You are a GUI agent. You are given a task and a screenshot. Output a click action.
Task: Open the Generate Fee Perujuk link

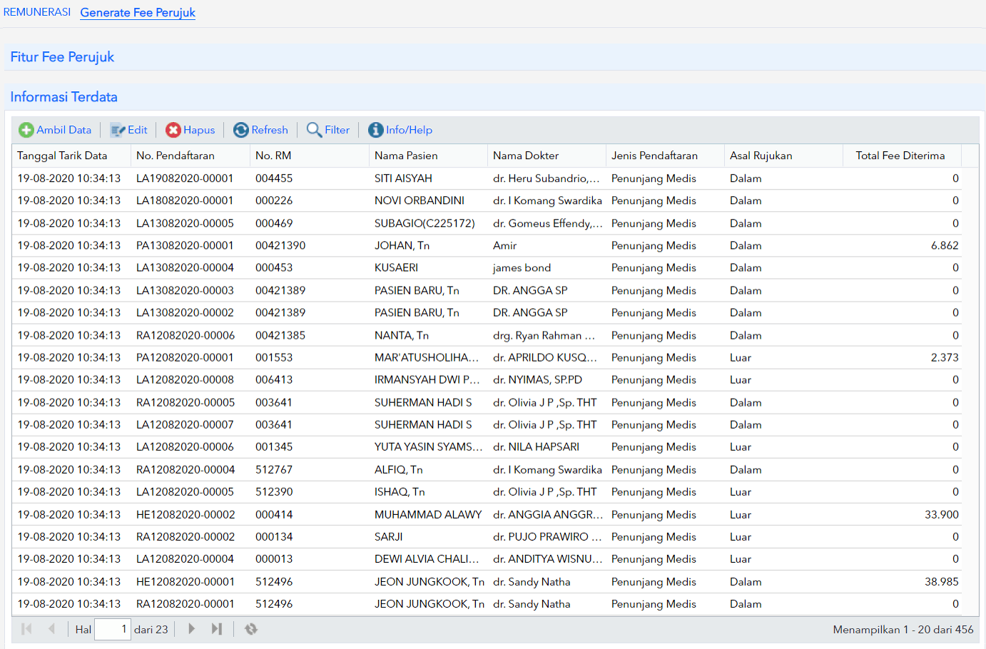(x=138, y=13)
